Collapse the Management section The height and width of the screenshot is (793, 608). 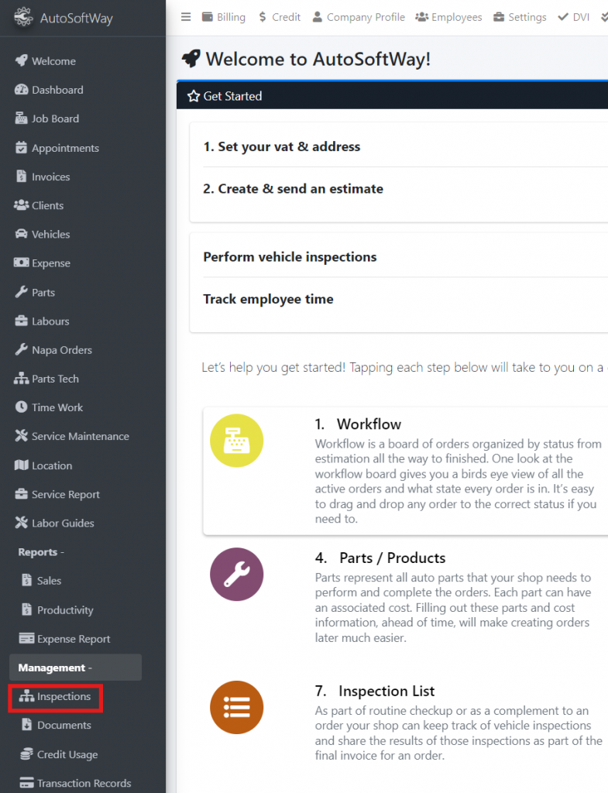click(x=75, y=667)
